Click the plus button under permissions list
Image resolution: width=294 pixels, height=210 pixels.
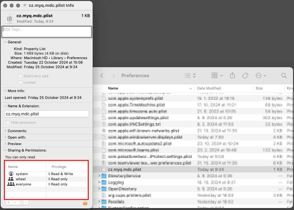pos(8,202)
